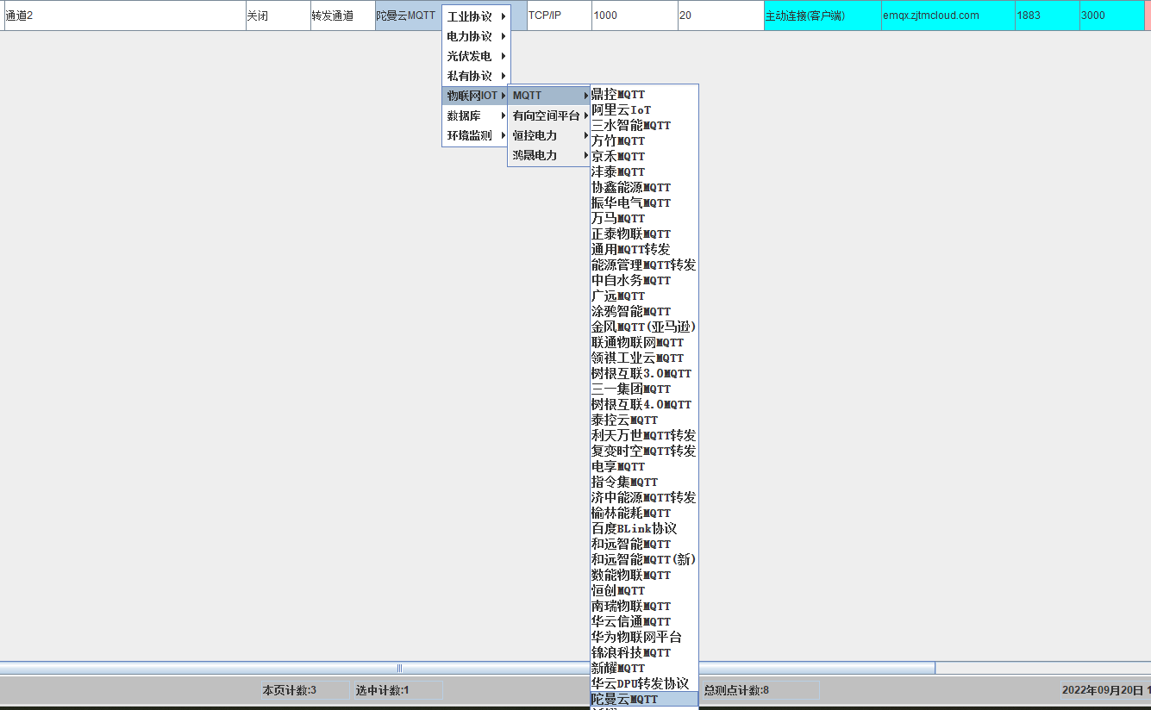This screenshot has width=1151, height=710.
Task: Choose 正泰物联MQTT protocol
Action: [x=644, y=234]
